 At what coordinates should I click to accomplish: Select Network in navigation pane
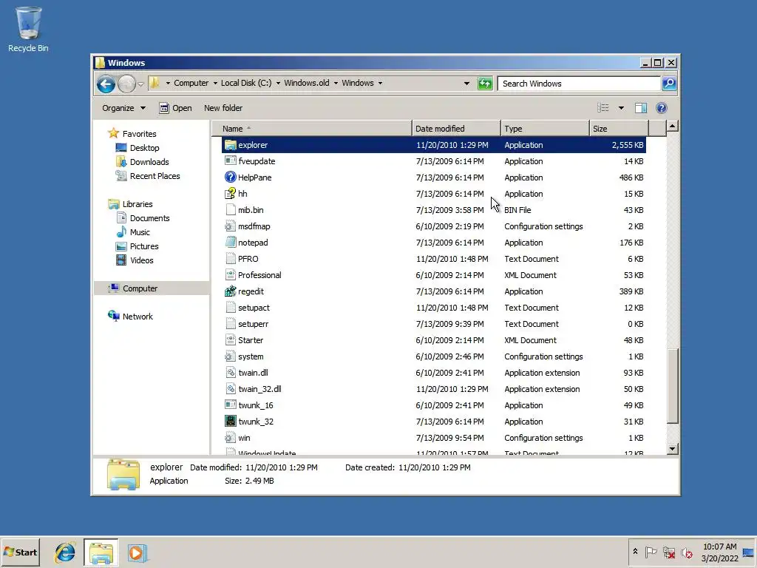pos(137,317)
